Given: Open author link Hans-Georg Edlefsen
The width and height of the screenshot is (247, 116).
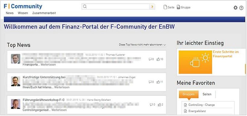Looking at the screenshot, I should pyautogui.click(x=99, y=100).
